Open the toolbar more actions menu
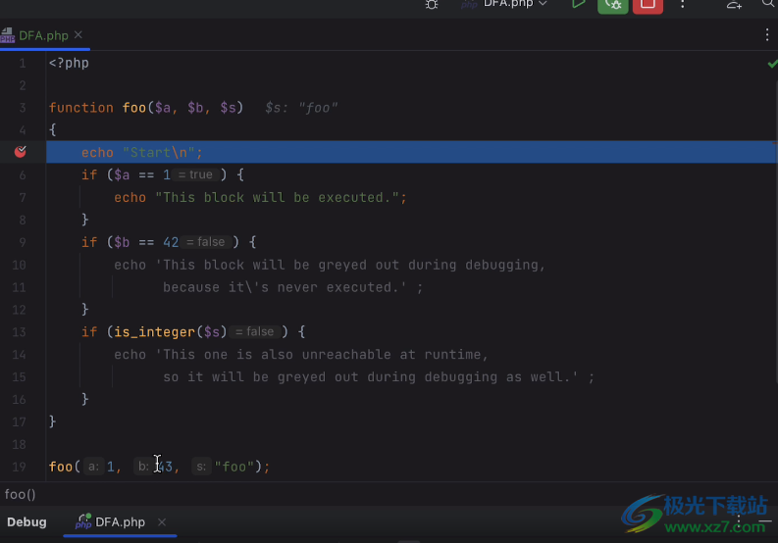 [x=683, y=5]
